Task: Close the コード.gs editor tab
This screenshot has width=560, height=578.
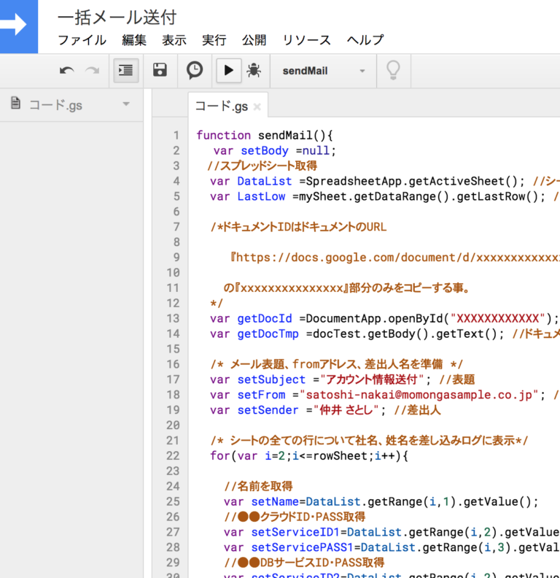Action: 257,107
